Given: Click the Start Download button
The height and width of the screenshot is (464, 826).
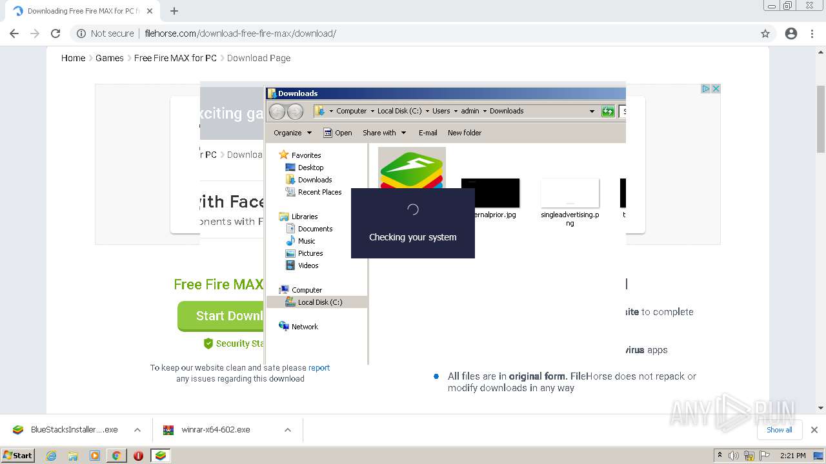Looking at the screenshot, I should tap(221, 316).
